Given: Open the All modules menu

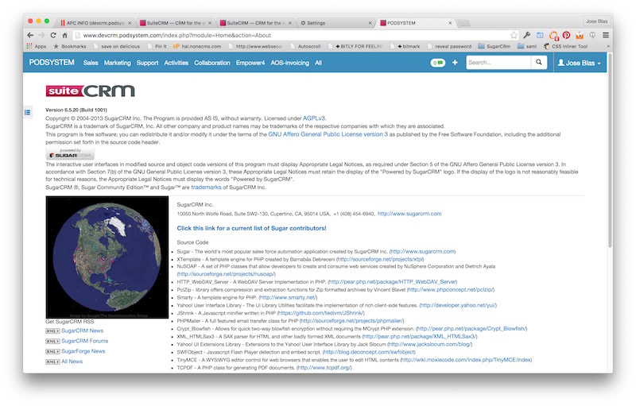Looking at the screenshot, I should click(x=319, y=63).
